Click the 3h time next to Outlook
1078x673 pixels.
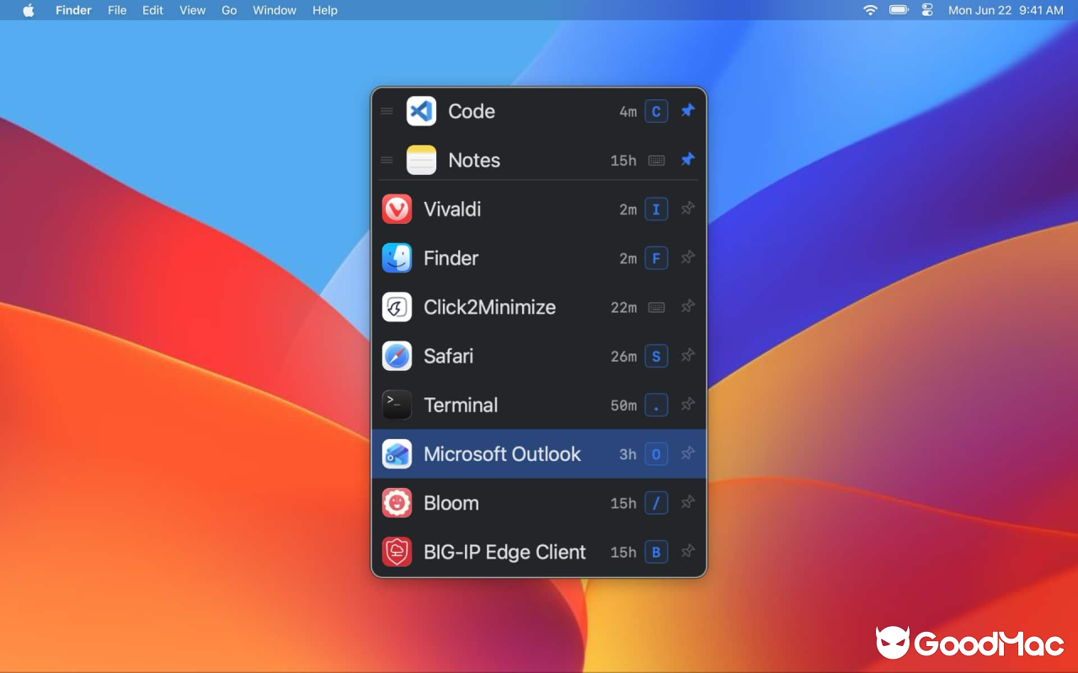[628, 454]
